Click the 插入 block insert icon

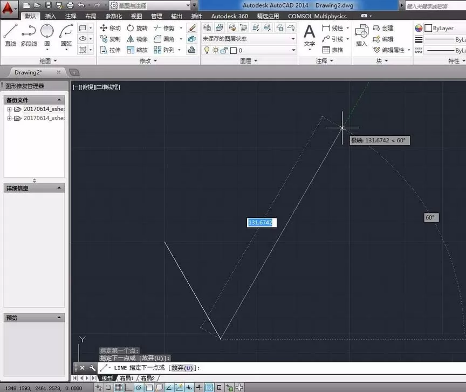pyautogui.click(x=362, y=36)
